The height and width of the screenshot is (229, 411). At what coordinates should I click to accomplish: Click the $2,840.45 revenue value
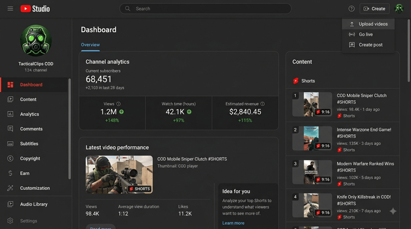[245, 112]
